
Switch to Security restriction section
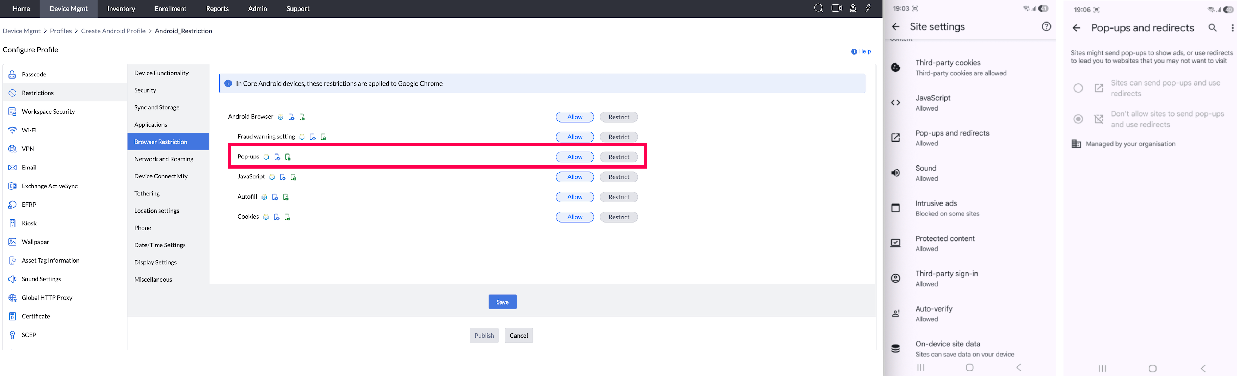168,90
